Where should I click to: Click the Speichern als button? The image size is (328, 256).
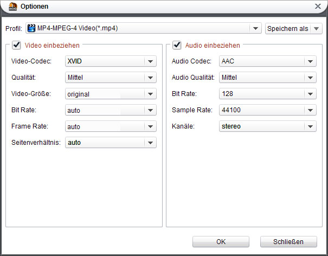click(288, 28)
